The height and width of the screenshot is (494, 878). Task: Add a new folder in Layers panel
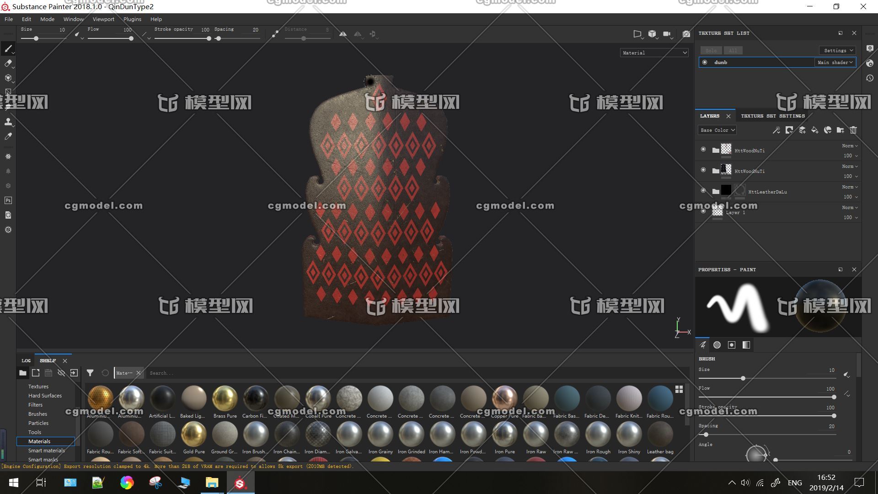pyautogui.click(x=840, y=130)
